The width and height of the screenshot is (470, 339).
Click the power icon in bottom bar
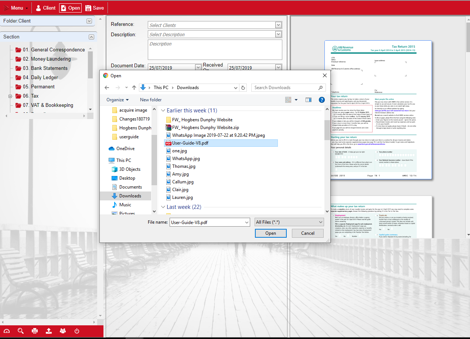point(77,331)
